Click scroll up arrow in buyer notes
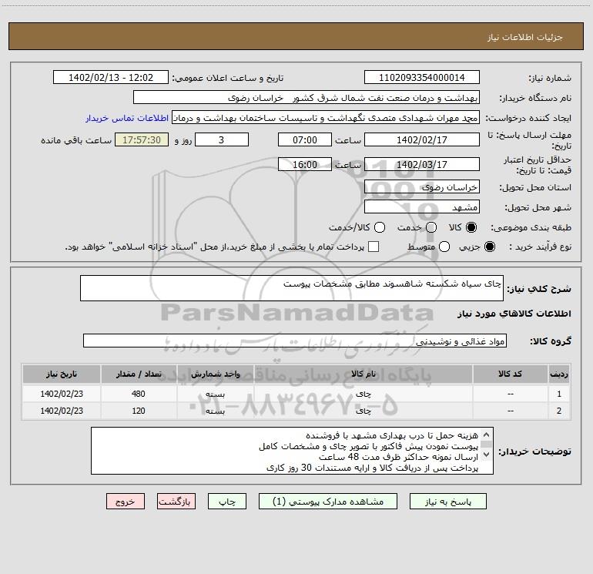The image size is (593, 574). (x=487, y=435)
